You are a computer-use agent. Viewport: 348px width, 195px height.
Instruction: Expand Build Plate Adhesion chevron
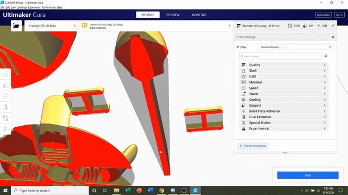coord(325,111)
